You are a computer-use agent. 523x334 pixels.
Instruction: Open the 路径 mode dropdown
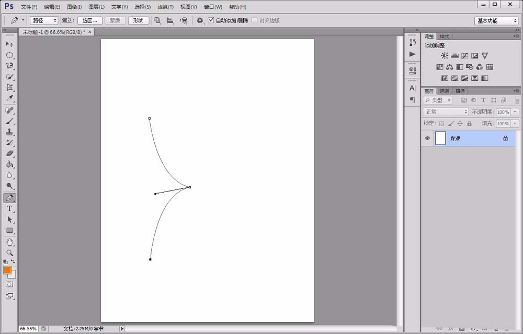point(44,20)
